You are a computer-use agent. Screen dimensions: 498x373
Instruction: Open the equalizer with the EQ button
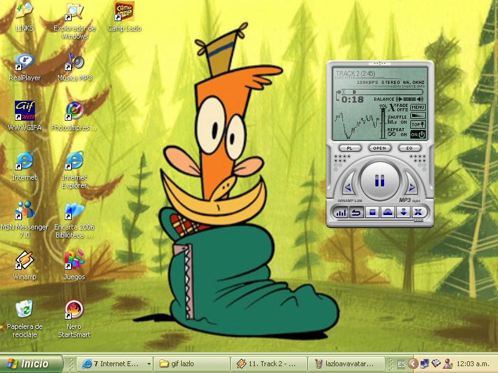(x=410, y=148)
